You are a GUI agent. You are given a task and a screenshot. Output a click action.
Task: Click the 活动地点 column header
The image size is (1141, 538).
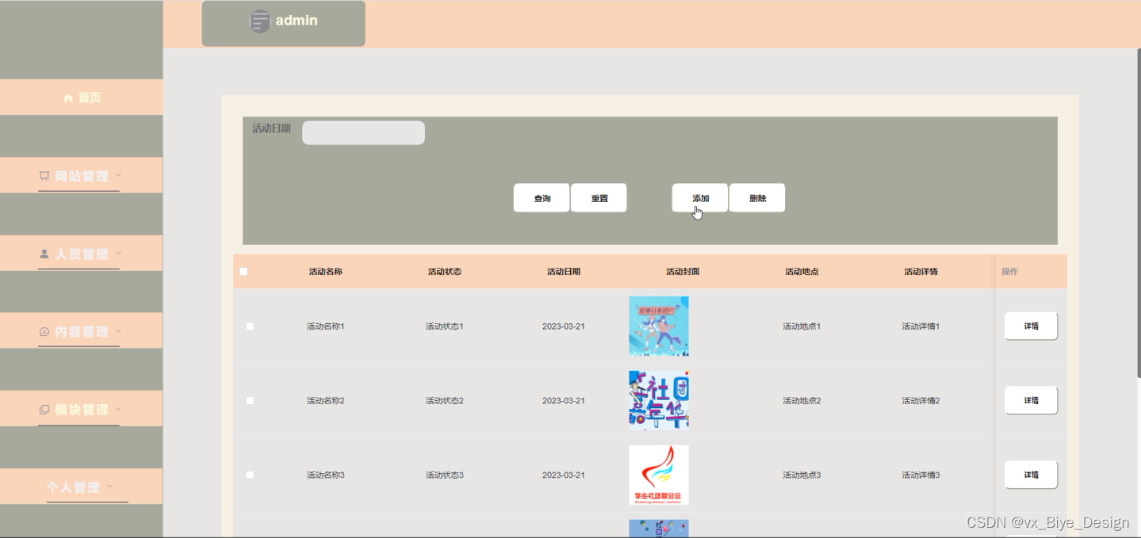(x=802, y=272)
